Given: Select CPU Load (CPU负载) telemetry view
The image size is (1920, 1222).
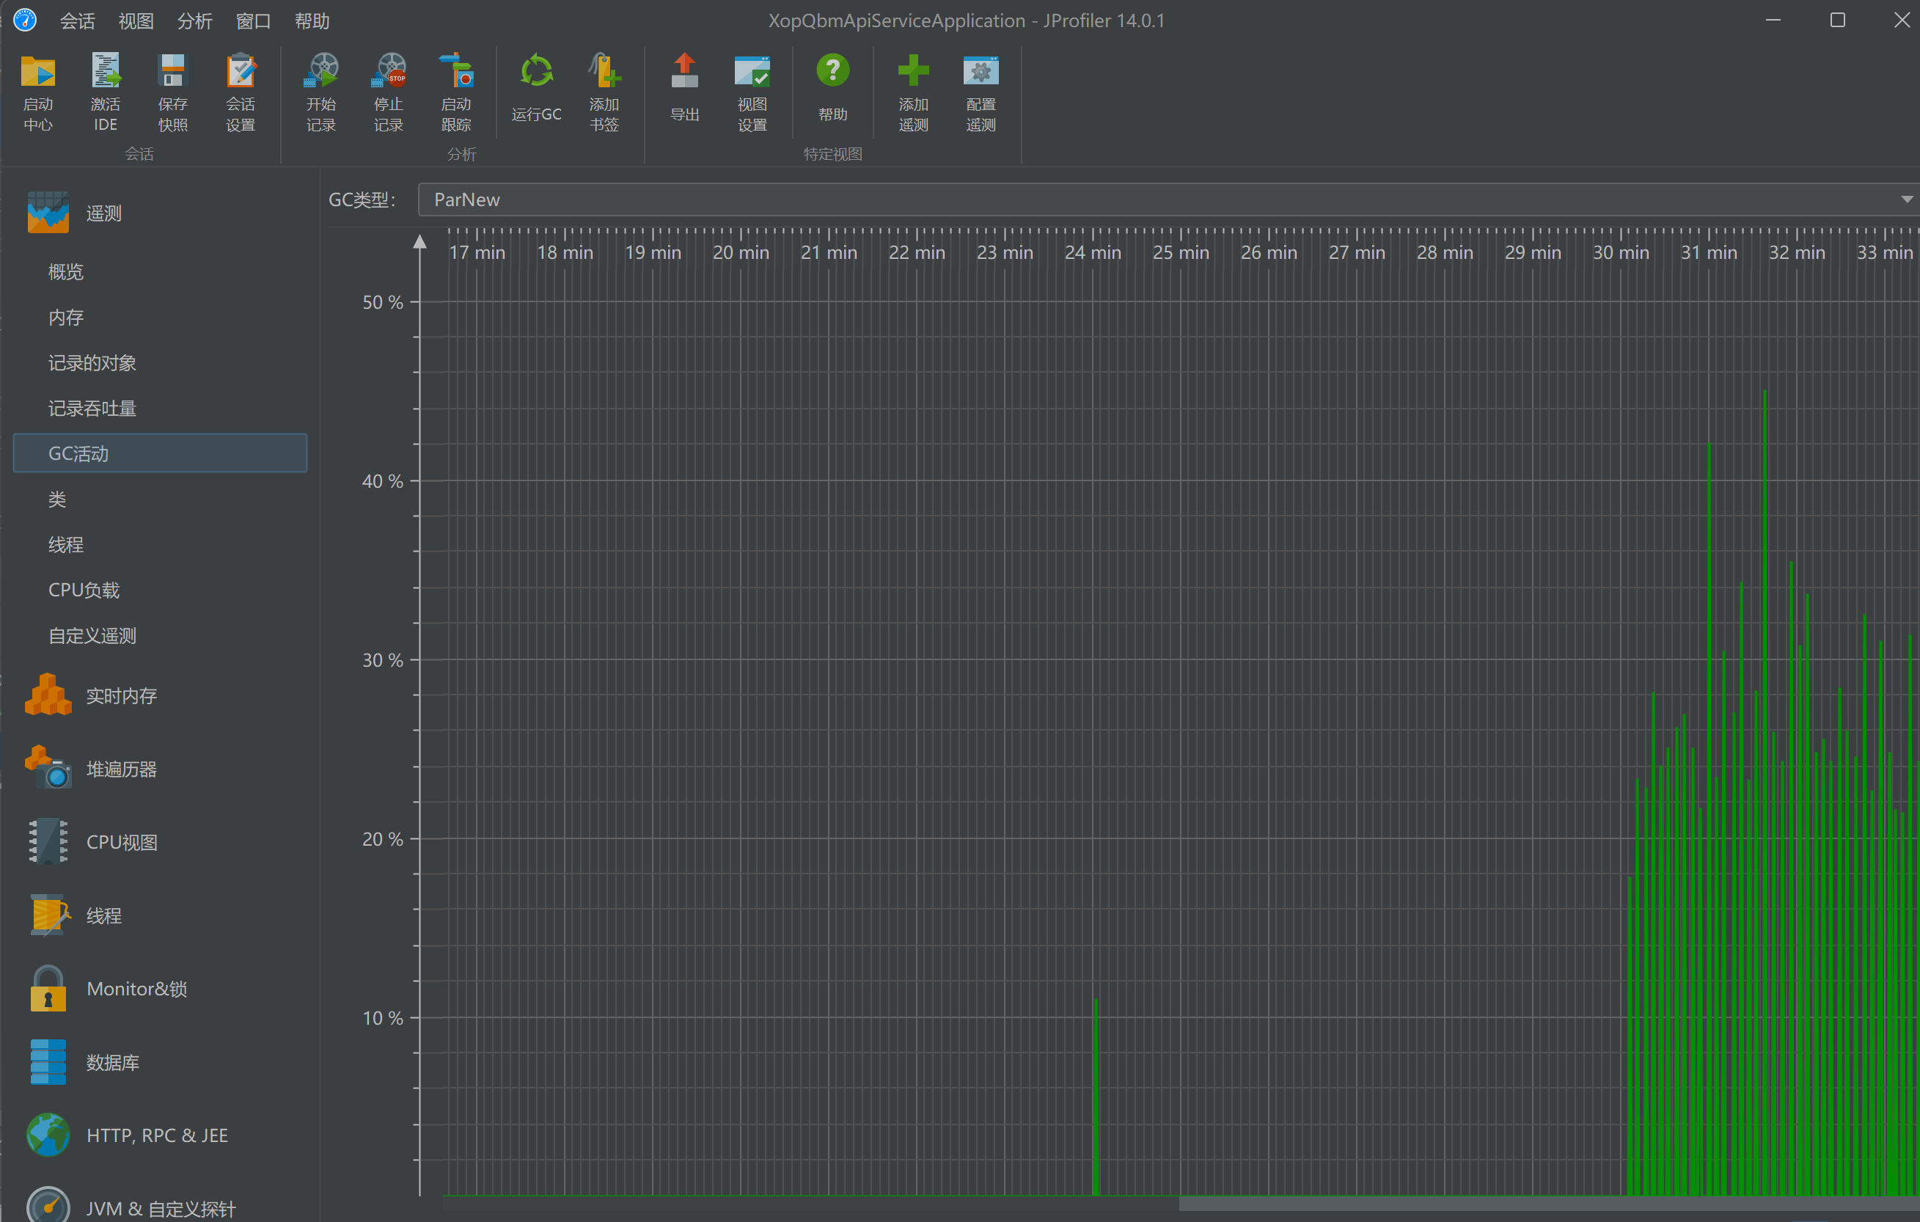Looking at the screenshot, I should 84,590.
